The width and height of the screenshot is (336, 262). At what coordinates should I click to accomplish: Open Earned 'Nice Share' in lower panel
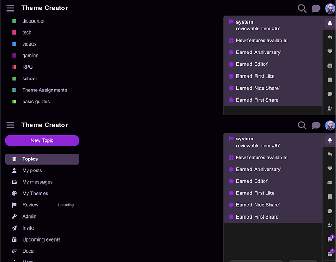tap(273, 205)
